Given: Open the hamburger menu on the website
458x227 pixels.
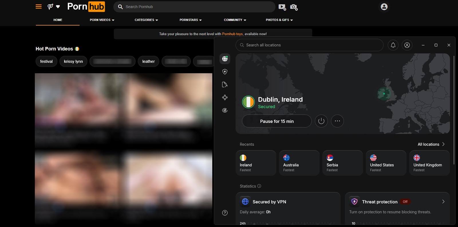Looking at the screenshot, I should tap(39, 7).
